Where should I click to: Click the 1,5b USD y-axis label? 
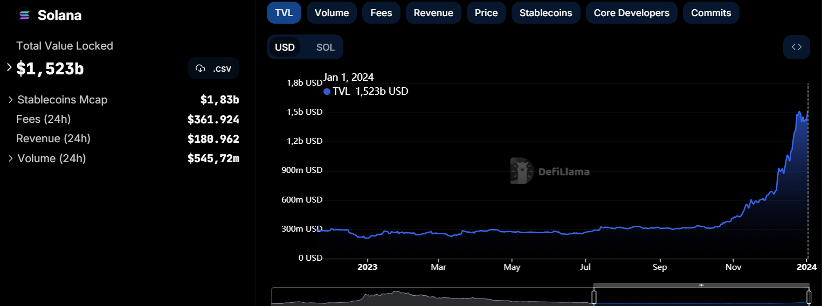305,112
